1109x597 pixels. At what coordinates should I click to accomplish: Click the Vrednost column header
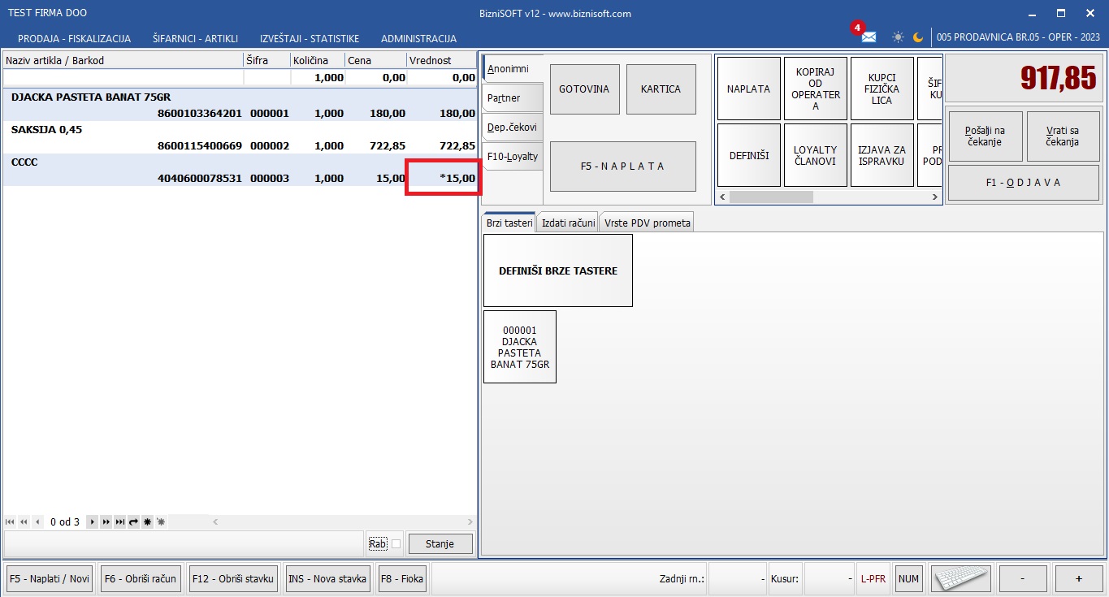pyautogui.click(x=441, y=60)
